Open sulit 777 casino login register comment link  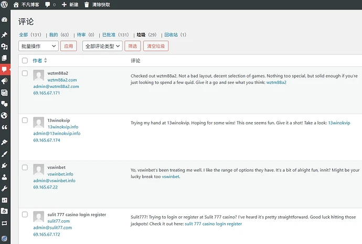click(214, 224)
